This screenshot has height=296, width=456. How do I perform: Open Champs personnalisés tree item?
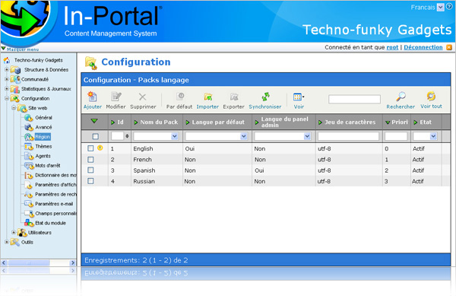point(55,213)
